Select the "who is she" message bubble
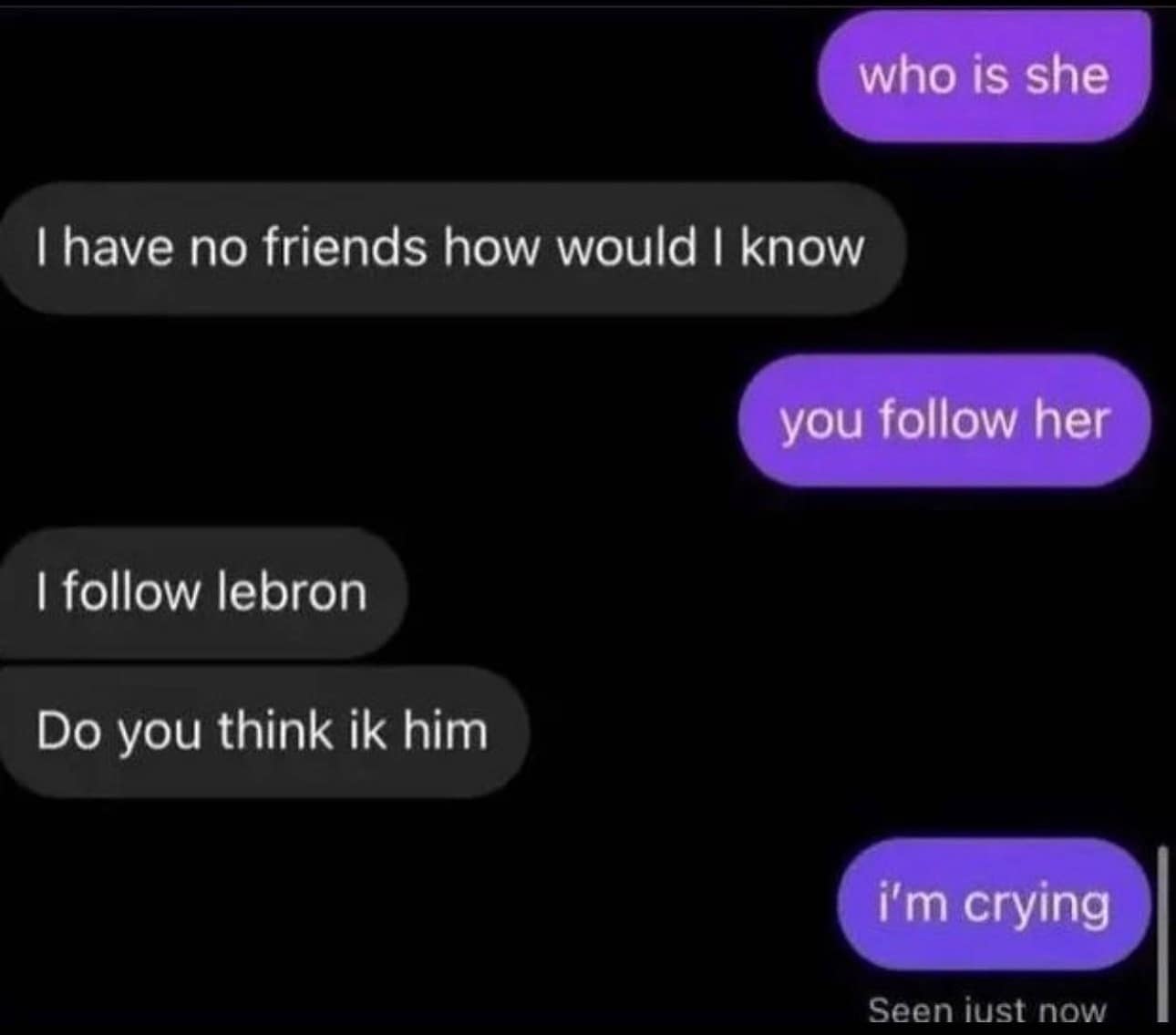 click(985, 76)
